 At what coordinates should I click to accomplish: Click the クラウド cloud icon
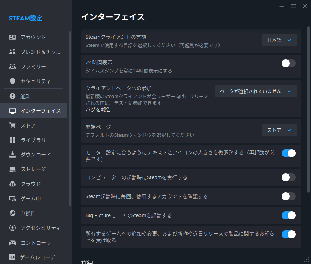[x=12, y=184]
